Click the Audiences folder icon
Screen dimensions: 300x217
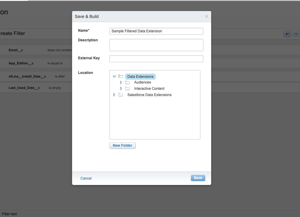click(x=127, y=82)
